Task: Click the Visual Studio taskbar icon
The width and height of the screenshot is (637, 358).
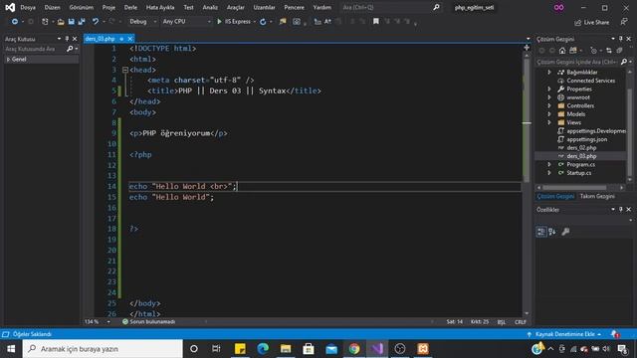Action: pyautogui.click(x=377, y=349)
